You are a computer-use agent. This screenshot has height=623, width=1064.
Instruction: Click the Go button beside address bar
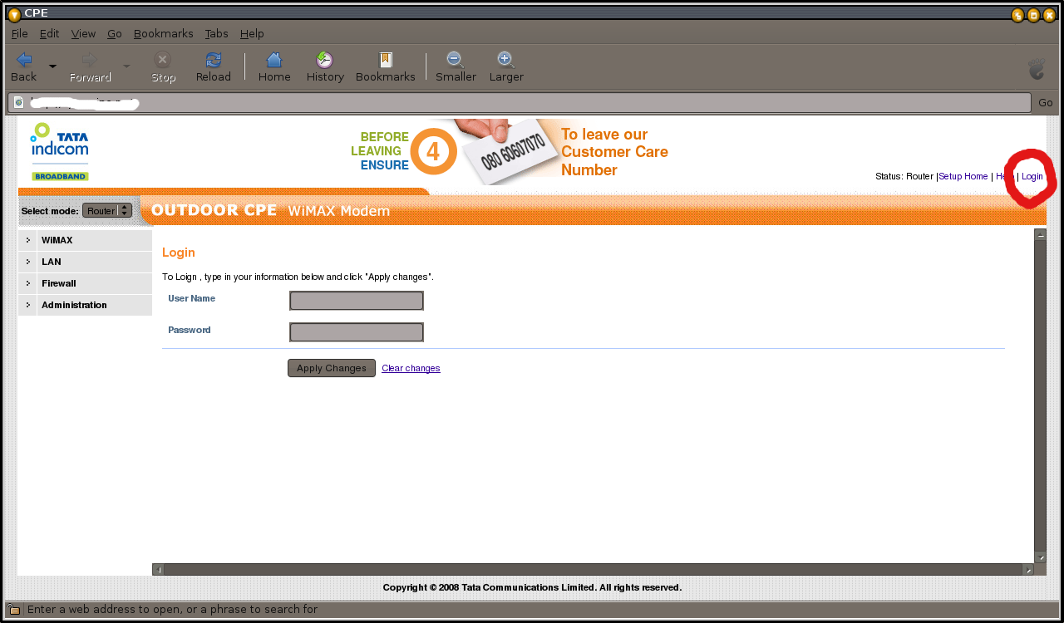click(x=1046, y=103)
